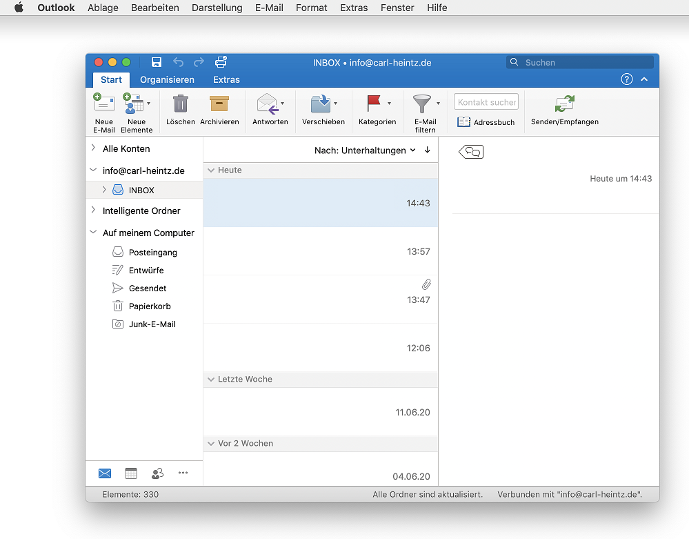This screenshot has width=689, height=539.
Task: Open E-Mail filtern dropdown arrow
Action: 438,104
